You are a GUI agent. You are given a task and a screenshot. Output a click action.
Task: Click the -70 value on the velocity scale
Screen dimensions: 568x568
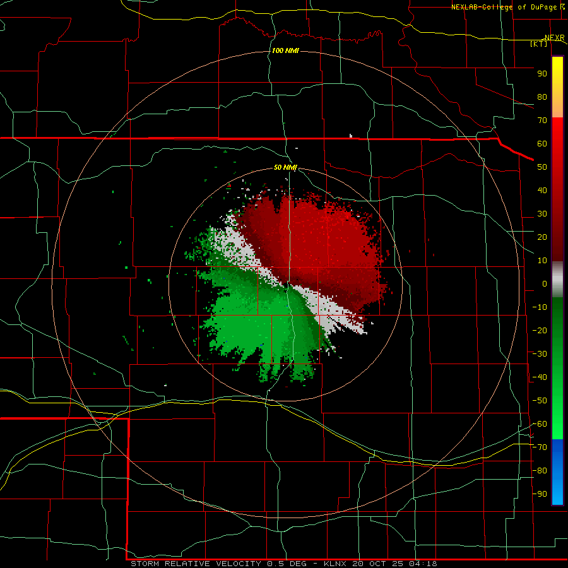(540, 447)
